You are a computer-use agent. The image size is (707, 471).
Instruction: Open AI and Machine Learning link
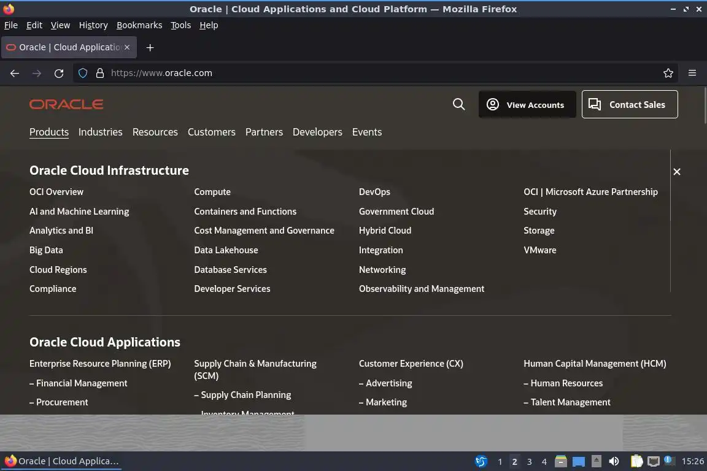[x=79, y=212]
